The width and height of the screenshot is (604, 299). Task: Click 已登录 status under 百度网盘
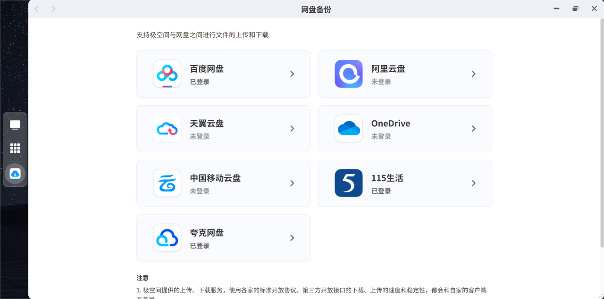pyautogui.click(x=200, y=82)
